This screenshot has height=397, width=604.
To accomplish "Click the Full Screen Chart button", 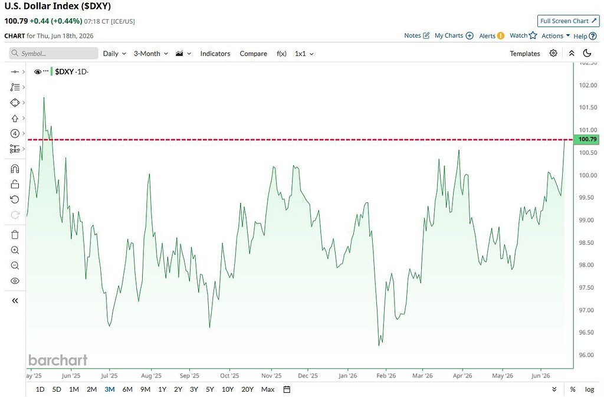I will (x=568, y=21).
